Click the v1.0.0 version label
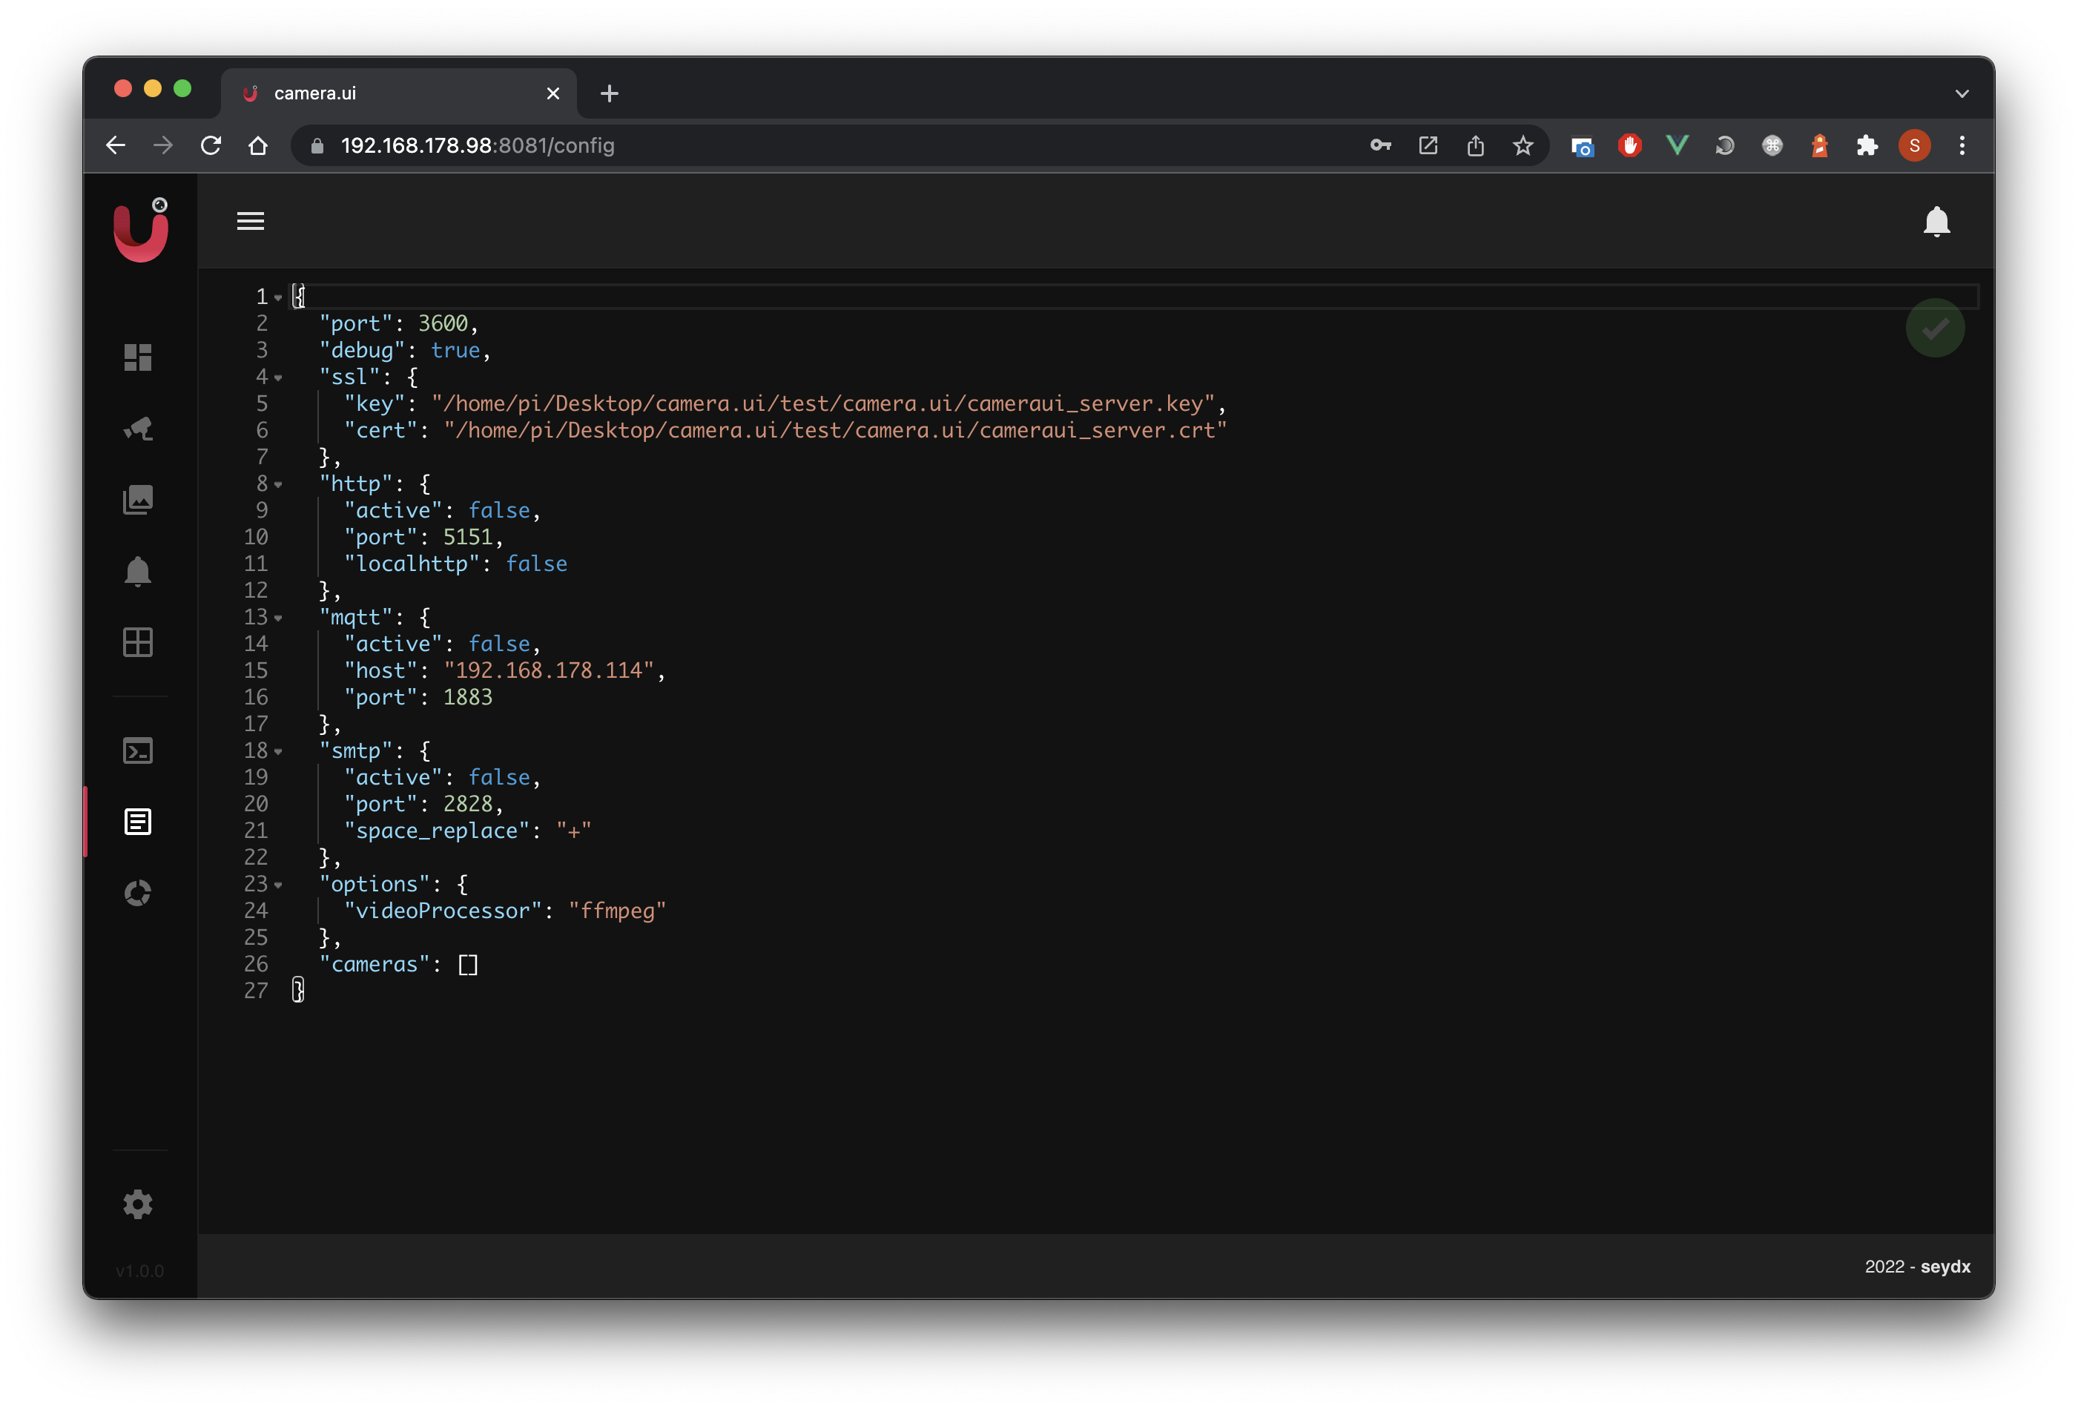Image resolution: width=2078 pixels, height=1409 pixels. coord(139,1270)
